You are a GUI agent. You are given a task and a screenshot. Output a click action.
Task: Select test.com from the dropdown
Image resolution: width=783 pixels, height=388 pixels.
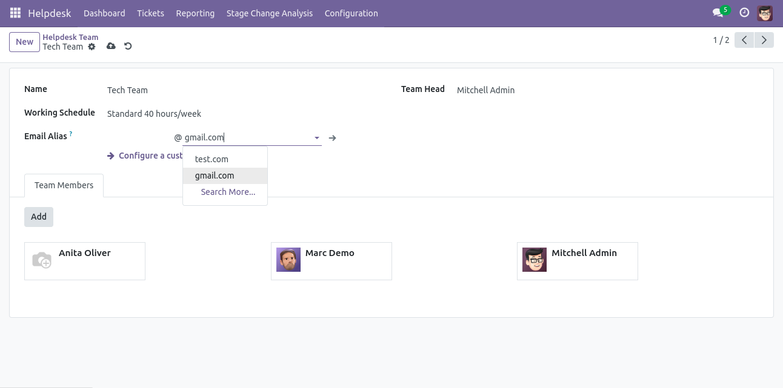[225, 159]
